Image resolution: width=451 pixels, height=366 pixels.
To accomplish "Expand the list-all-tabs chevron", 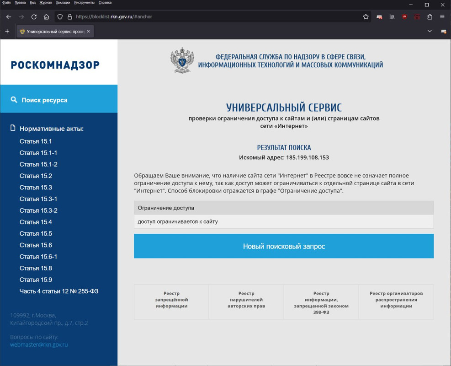I will click(x=430, y=31).
